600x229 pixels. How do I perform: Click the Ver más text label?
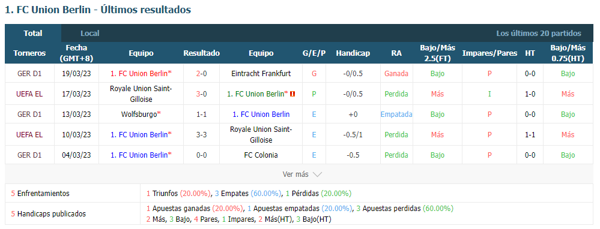295,174
